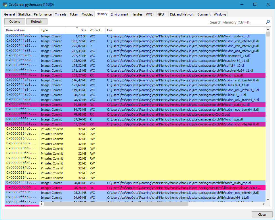Switch to the Threads tab
The image size is (275, 220).
tap(61, 14)
